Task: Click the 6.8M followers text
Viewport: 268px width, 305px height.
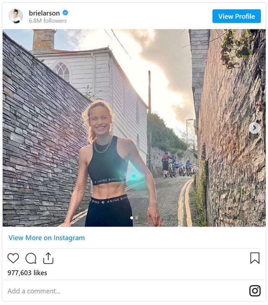Action: [x=48, y=21]
